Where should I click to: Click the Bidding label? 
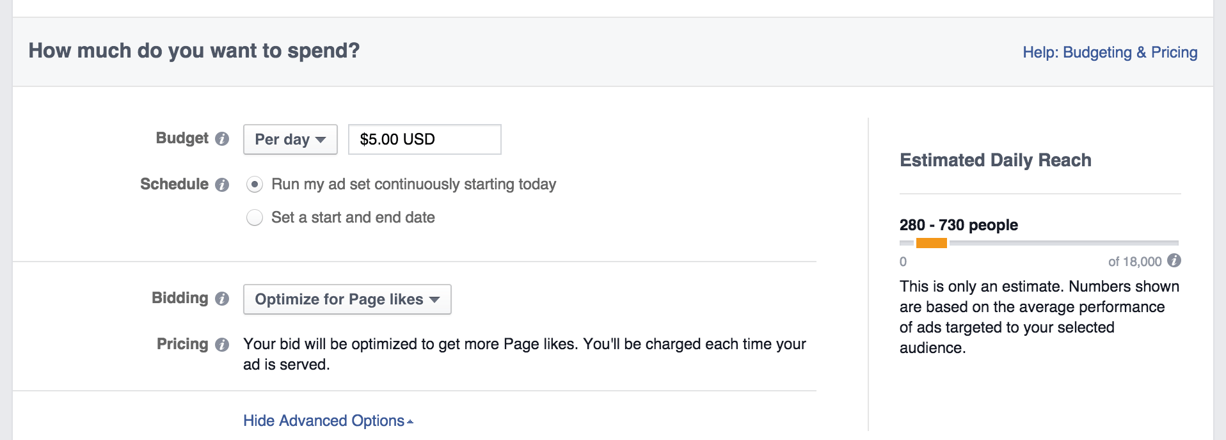click(x=180, y=298)
